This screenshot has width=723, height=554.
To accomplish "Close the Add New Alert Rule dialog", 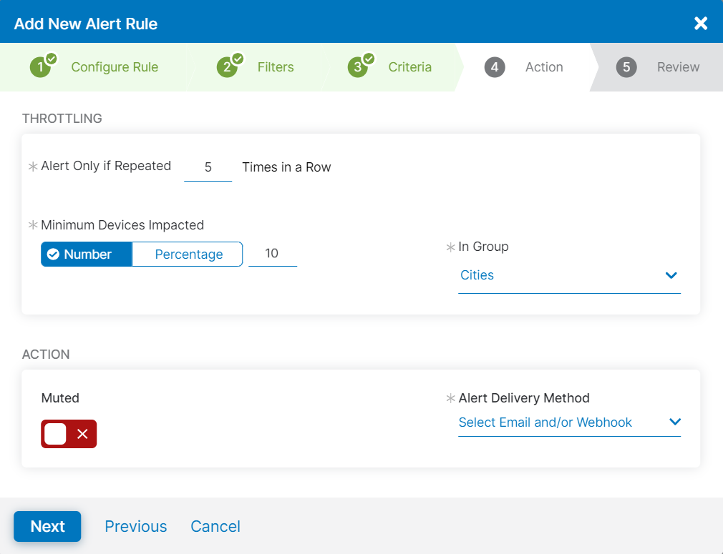I will point(700,21).
